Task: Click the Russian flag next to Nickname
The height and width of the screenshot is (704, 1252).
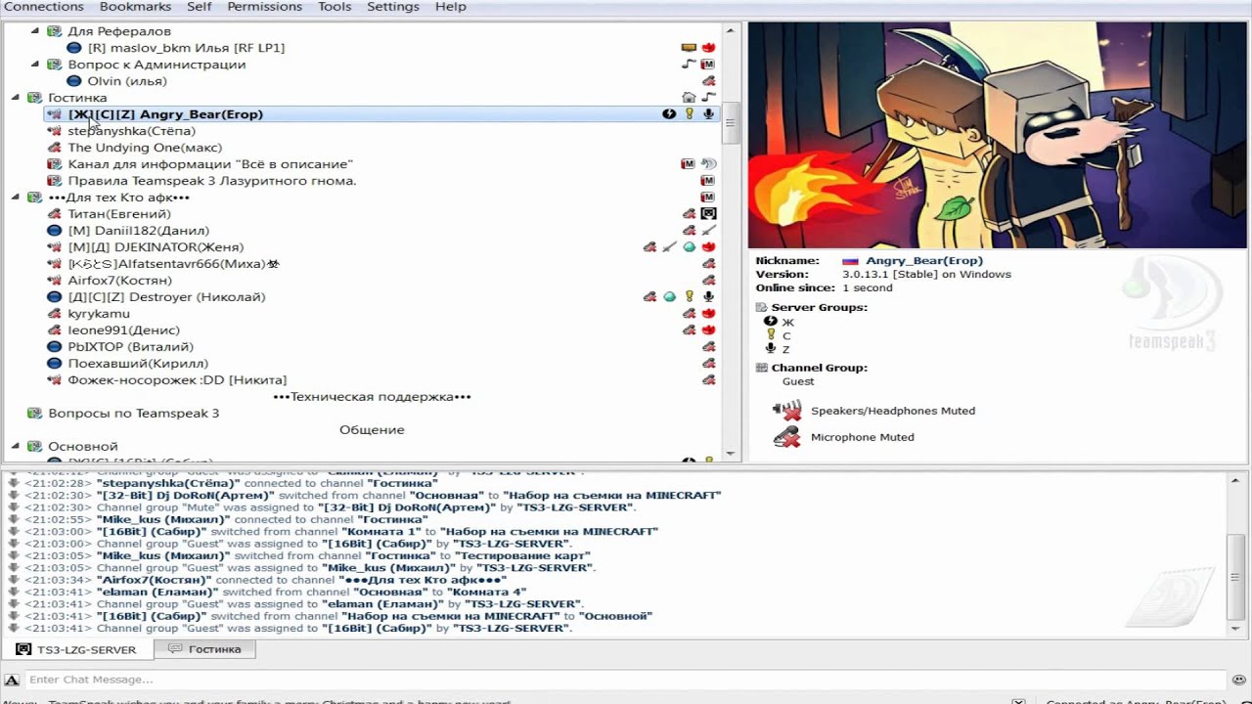Action: tap(850, 261)
